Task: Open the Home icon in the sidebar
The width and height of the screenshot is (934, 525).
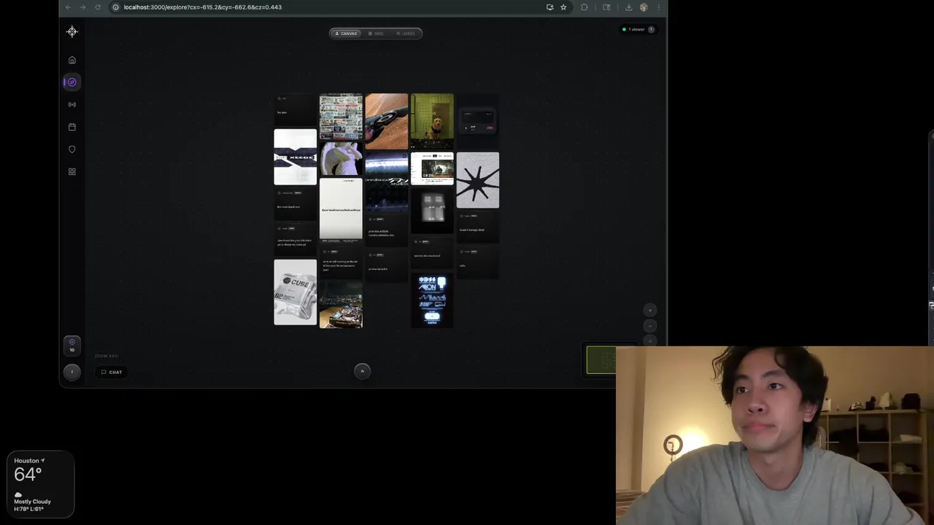Action: pyautogui.click(x=72, y=60)
